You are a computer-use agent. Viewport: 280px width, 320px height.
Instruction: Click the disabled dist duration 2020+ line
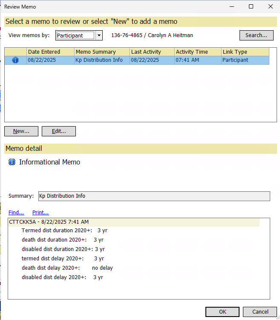[x=63, y=249]
